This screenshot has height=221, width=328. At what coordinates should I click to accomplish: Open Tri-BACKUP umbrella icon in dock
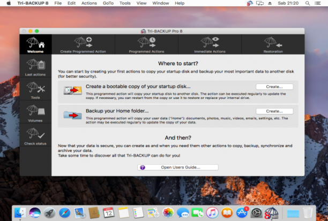pos(272,213)
